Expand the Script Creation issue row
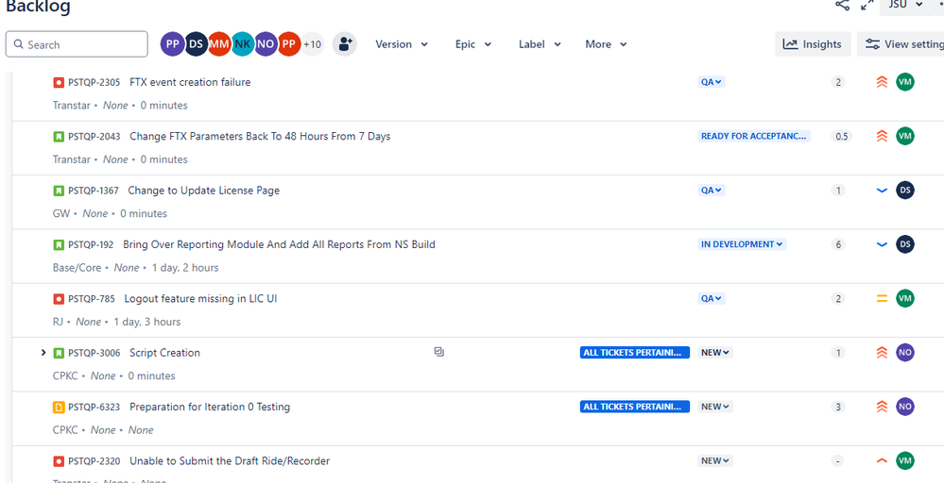 tap(43, 352)
